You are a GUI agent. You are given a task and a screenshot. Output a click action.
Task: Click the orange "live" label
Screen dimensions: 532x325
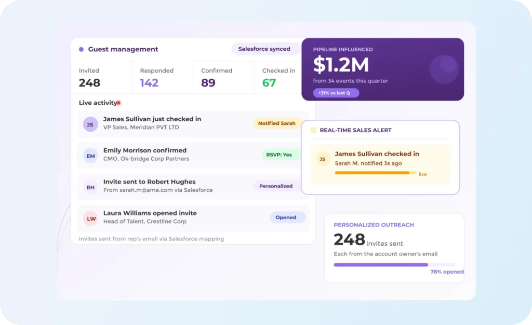point(422,174)
